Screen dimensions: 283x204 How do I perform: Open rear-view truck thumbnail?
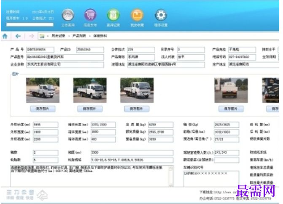[231, 90]
